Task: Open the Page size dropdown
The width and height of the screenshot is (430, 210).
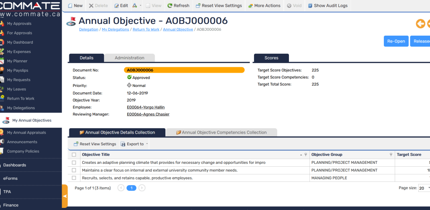Action: 424,188
